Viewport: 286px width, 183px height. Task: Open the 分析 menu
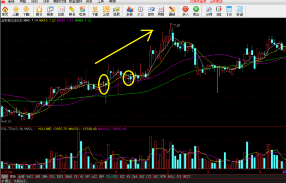[46, 1]
